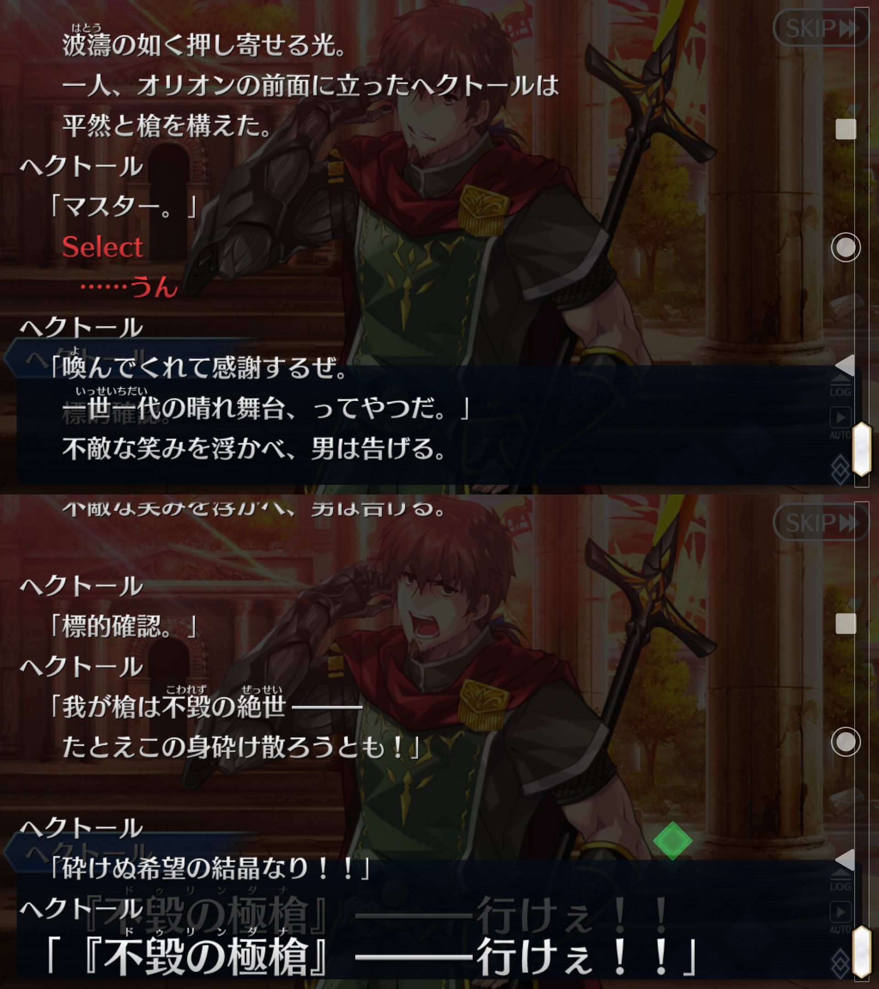Choose the red ……うん reply option
The height and width of the screenshot is (989, 879).
tap(129, 287)
